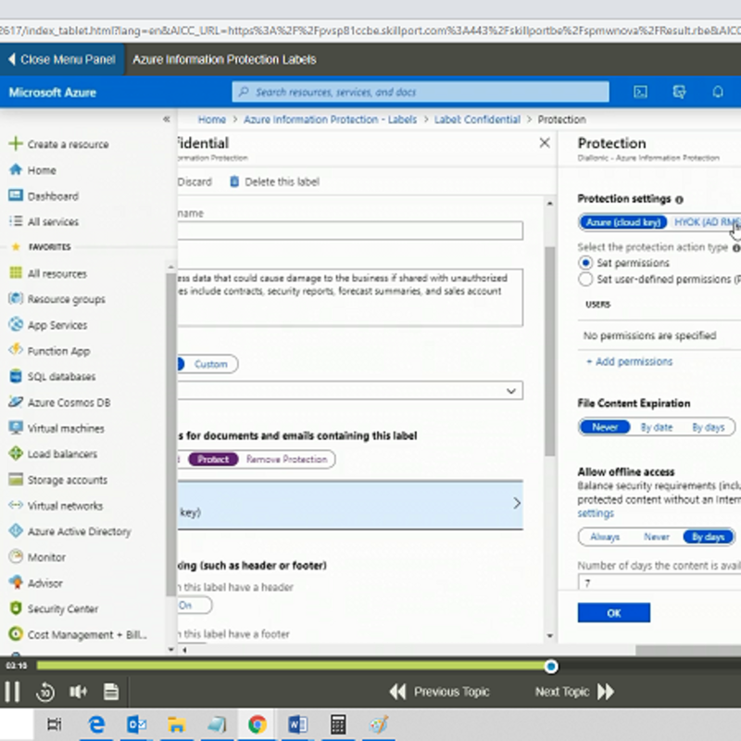This screenshot has width=741, height=741.
Task: Open Word from taskbar
Action: click(x=297, y=724)
